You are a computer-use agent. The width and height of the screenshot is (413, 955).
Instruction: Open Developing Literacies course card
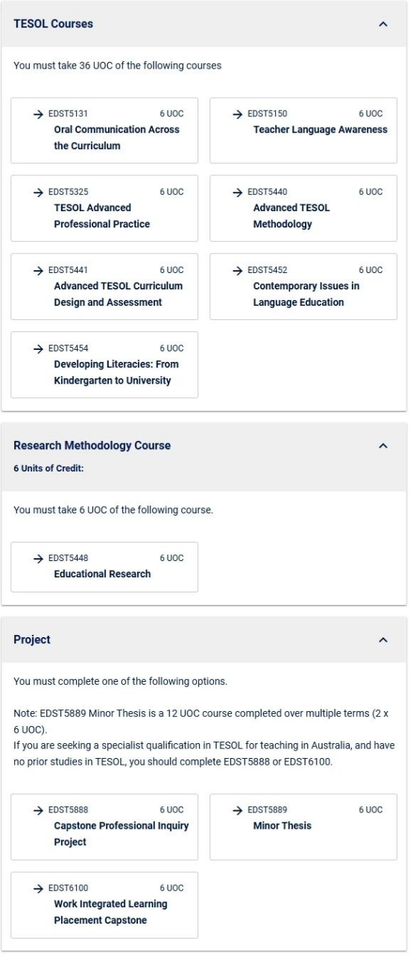click(x=104, y=365)
